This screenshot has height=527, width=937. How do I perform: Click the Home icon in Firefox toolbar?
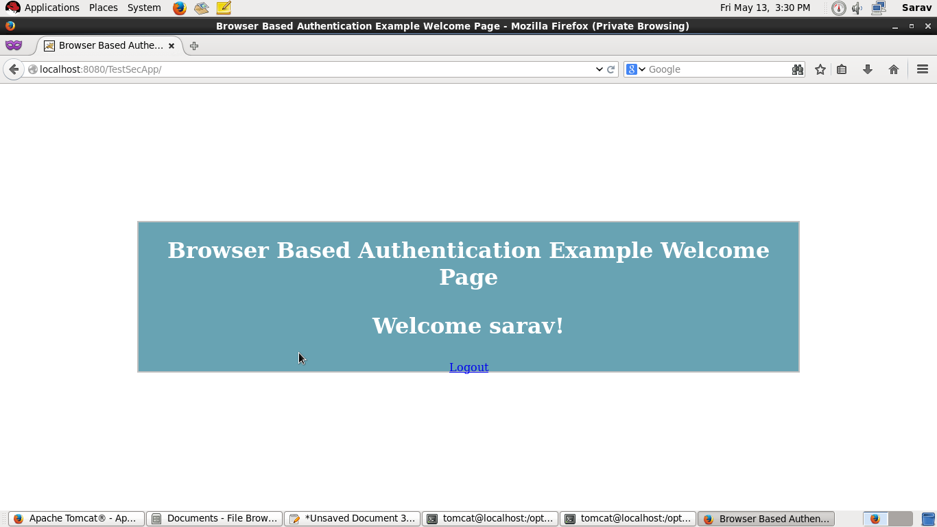coord(894,69)
